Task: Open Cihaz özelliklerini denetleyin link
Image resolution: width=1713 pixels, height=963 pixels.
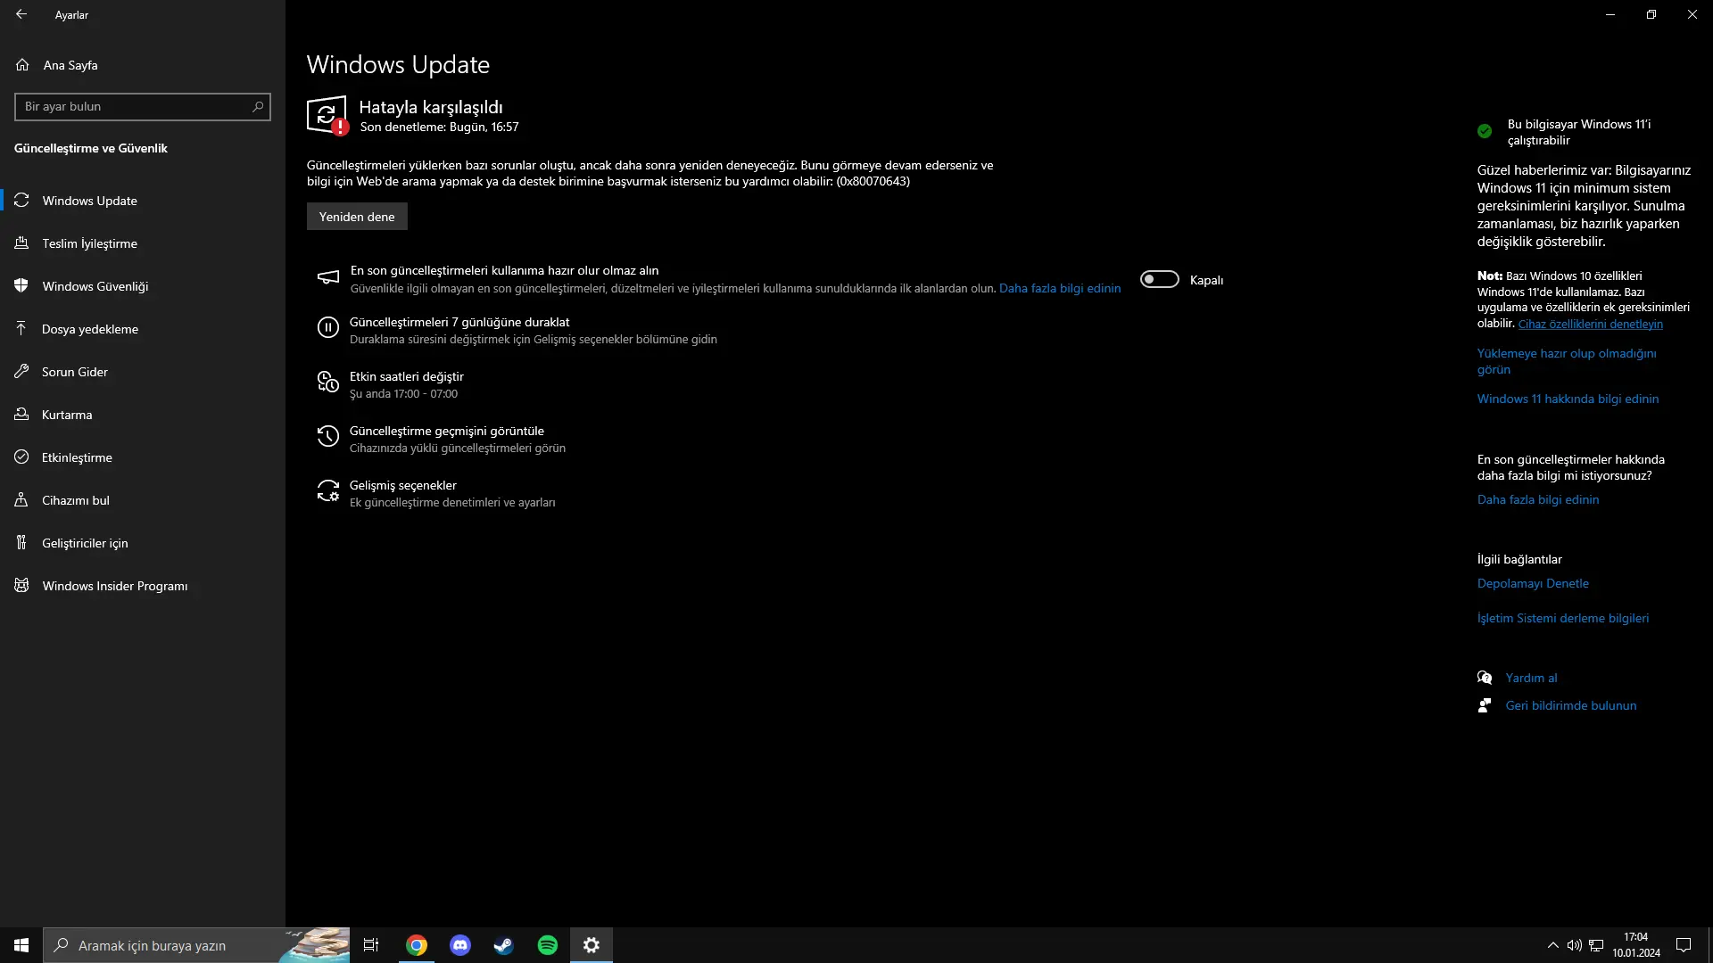Action: (x=1590, y=324)
